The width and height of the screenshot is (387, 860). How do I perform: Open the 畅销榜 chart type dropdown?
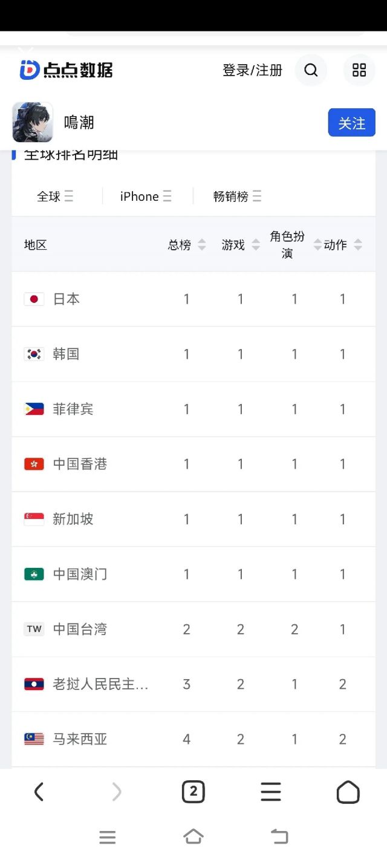coord(237,196)
